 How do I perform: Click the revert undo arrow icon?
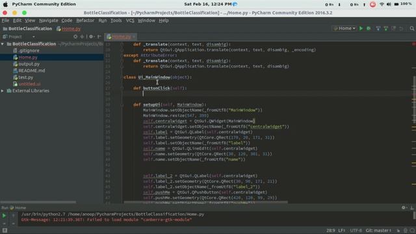pos(401,29)
